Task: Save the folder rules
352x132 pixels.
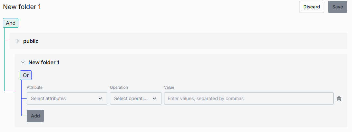Action: [x=337, y=7]
